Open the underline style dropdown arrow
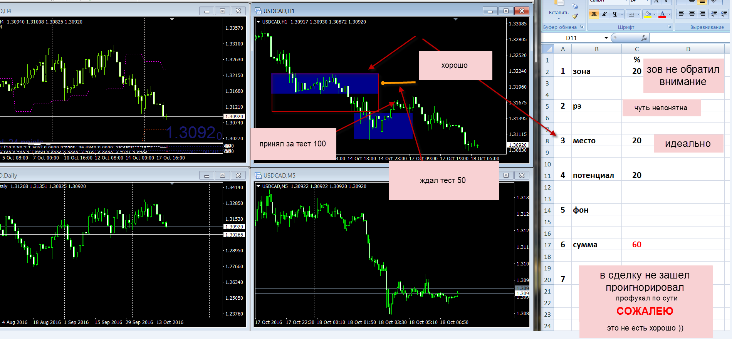 pos(621,14)
